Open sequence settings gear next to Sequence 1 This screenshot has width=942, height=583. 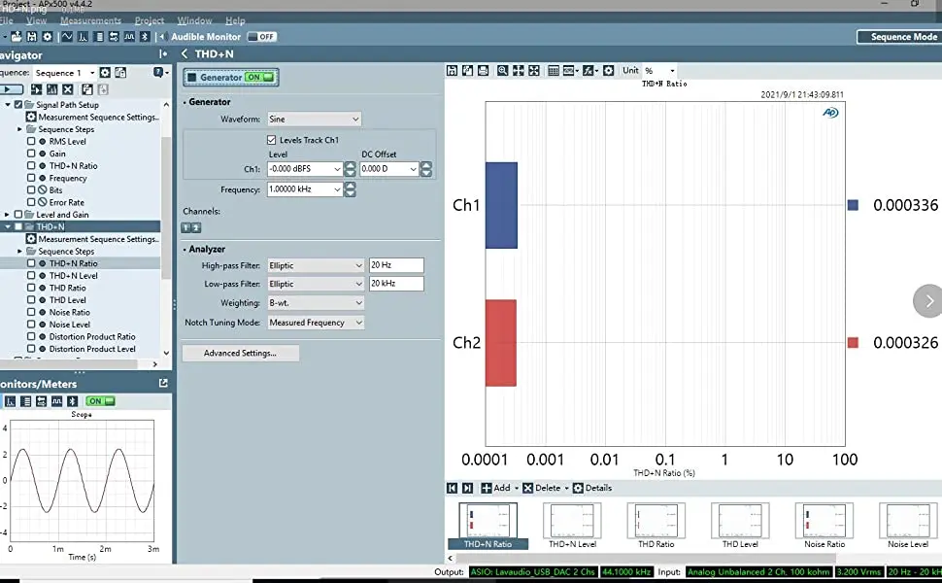tap(106, 73)
